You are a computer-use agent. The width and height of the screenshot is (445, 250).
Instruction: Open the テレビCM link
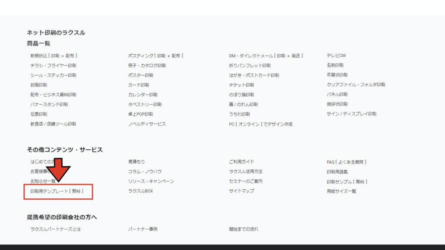tap(336, 56)
